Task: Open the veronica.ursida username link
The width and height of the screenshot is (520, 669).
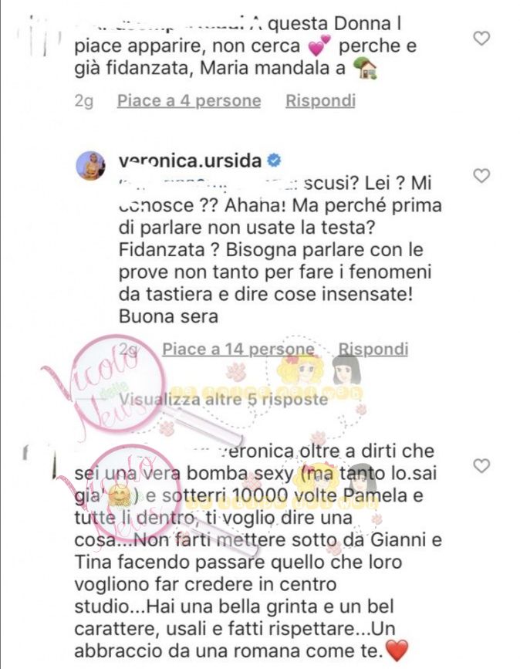Action: pyautogui.click(x=190, y=160)
